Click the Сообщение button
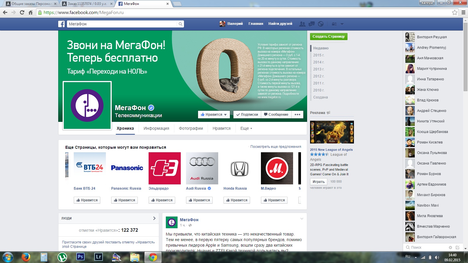 click(x=276, y=115)
